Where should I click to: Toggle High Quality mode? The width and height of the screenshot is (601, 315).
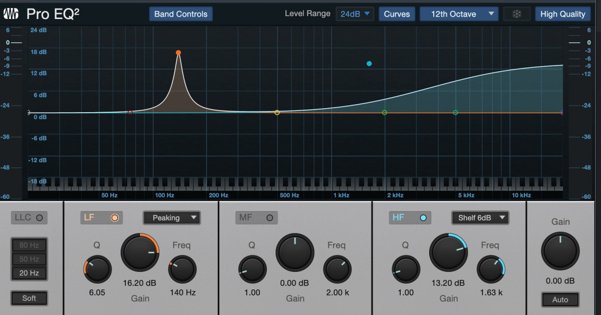coord(562,14)
